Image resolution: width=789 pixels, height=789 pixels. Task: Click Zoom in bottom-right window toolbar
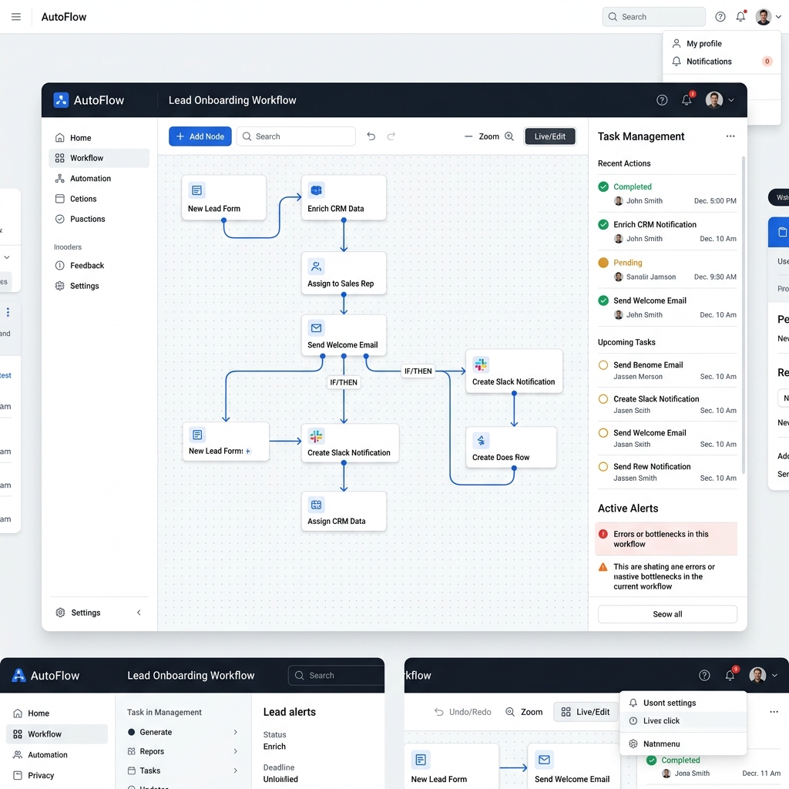click(524, 712)
